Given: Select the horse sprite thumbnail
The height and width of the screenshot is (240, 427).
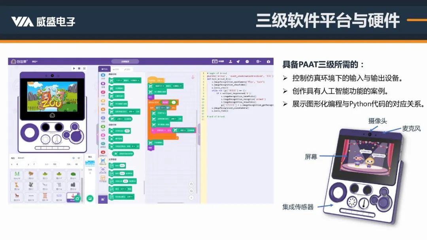Looking at the screenshot, I should 17,196.
